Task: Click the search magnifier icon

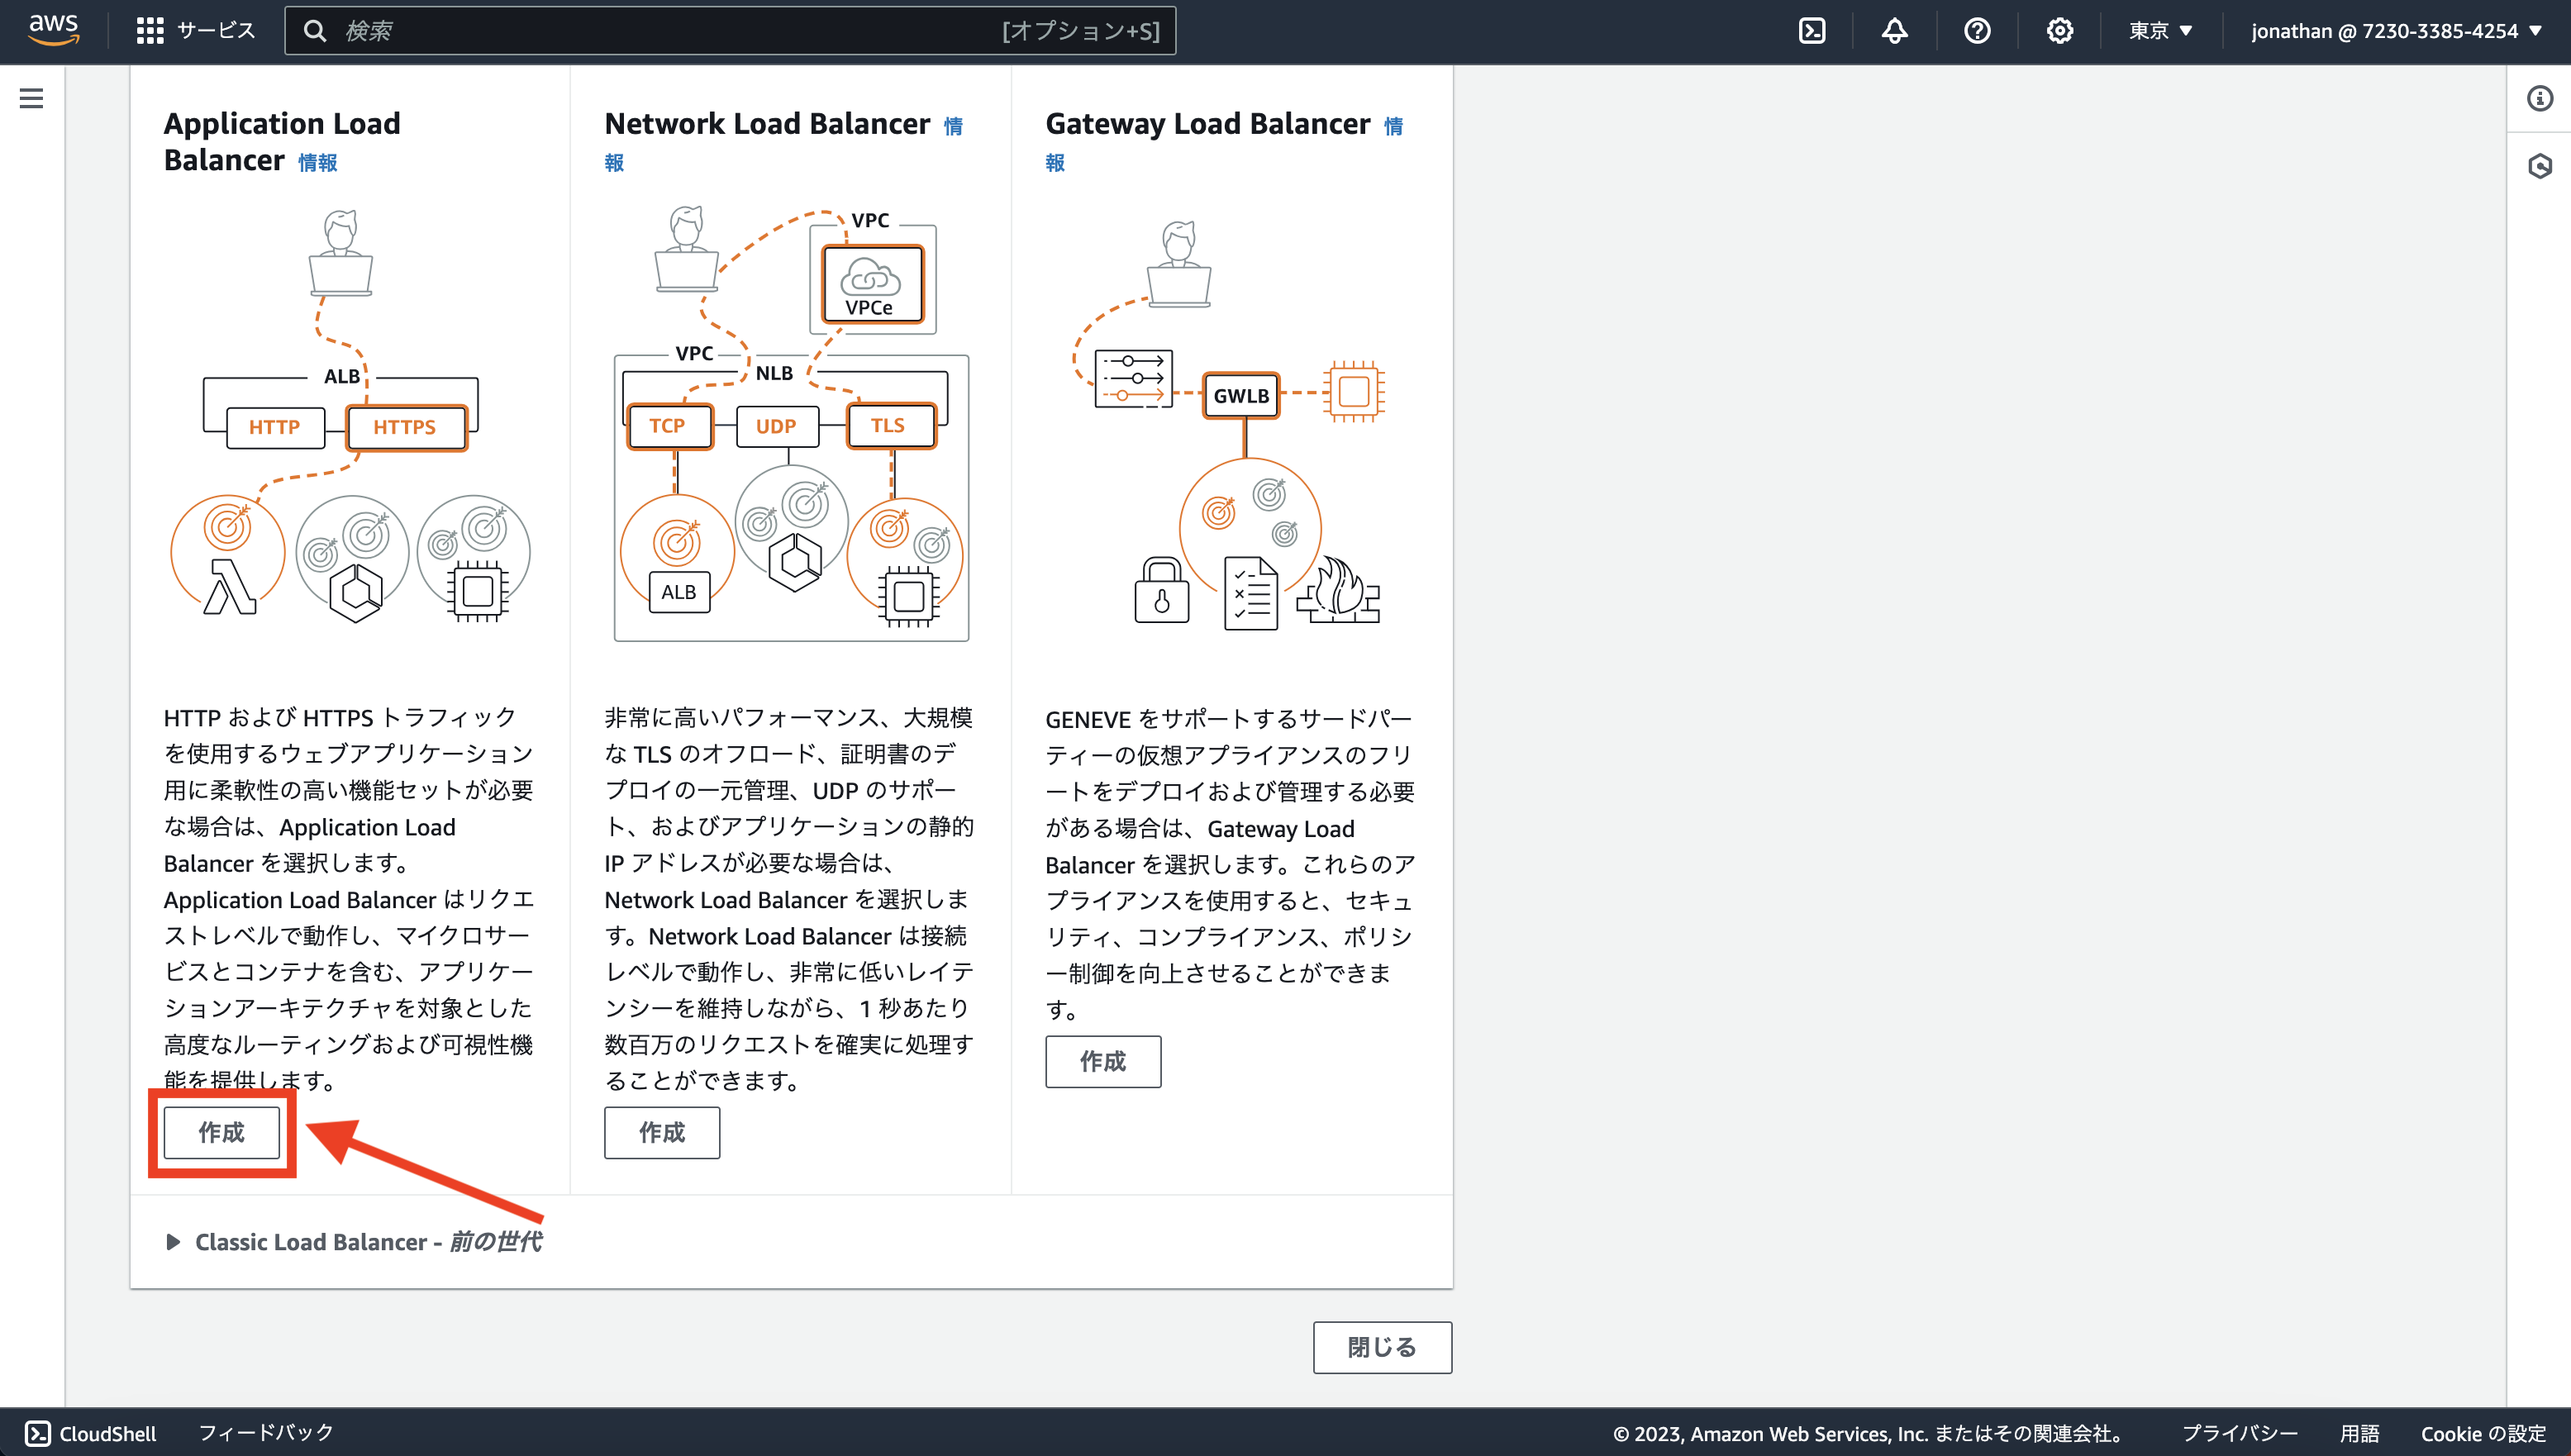Action: tap(317, 30)
